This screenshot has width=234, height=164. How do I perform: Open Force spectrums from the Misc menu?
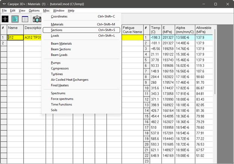81,99
